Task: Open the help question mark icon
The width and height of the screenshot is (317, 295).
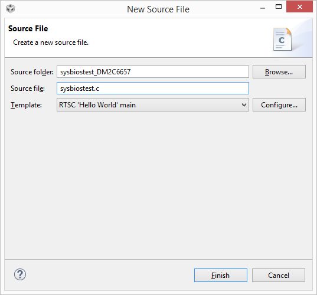Action: (20, 274)
